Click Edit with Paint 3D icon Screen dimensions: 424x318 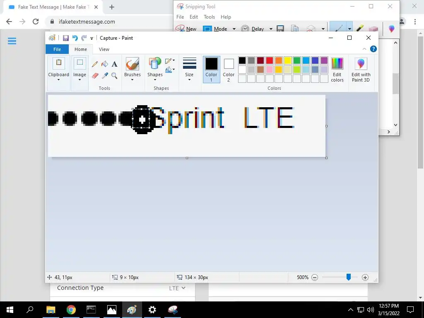point(361,64)
